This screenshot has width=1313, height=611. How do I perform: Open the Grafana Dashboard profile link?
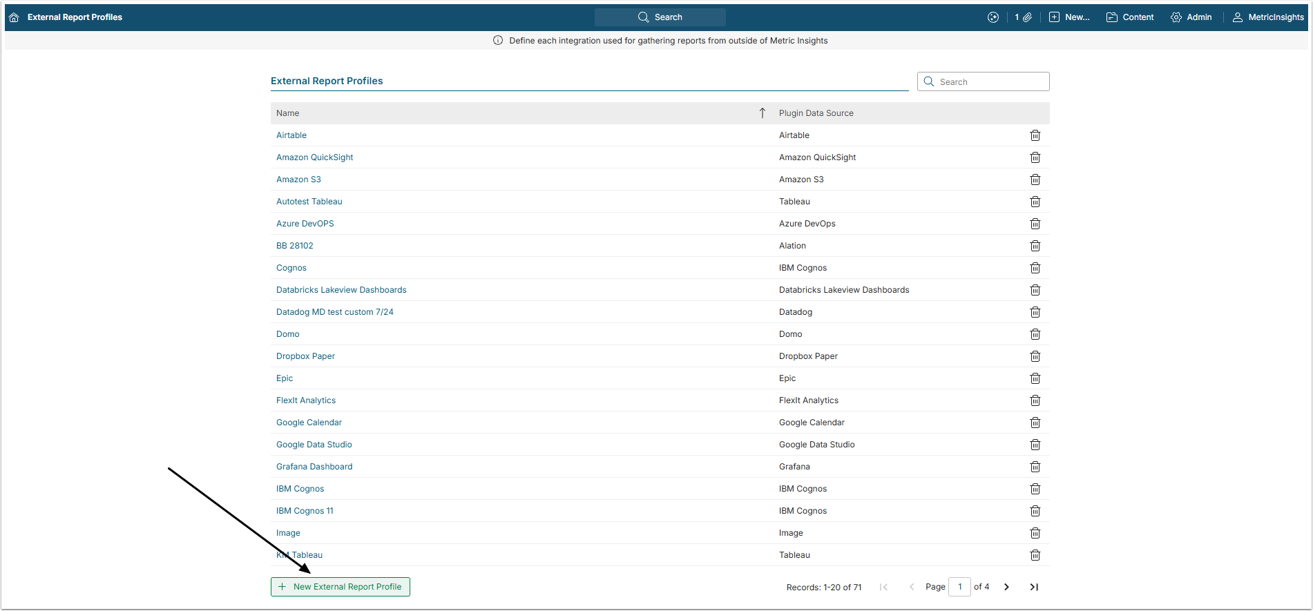coord(314,467)
